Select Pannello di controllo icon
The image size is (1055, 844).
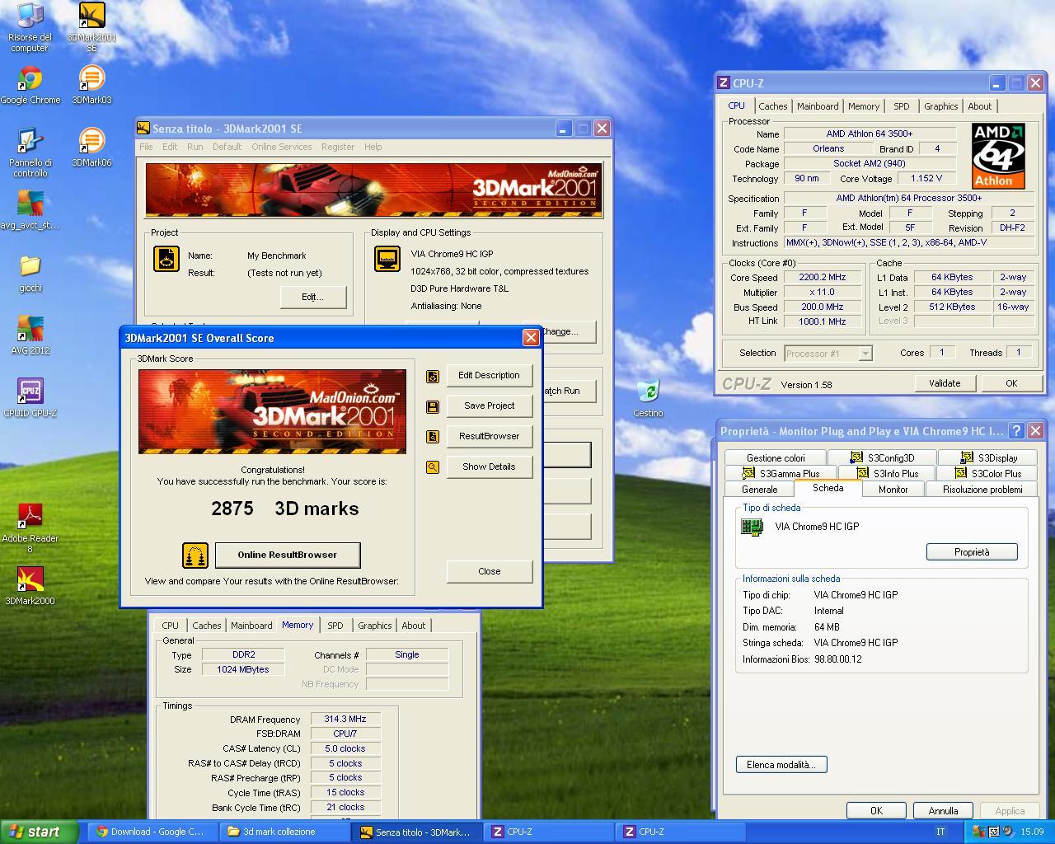pos(30,152)
